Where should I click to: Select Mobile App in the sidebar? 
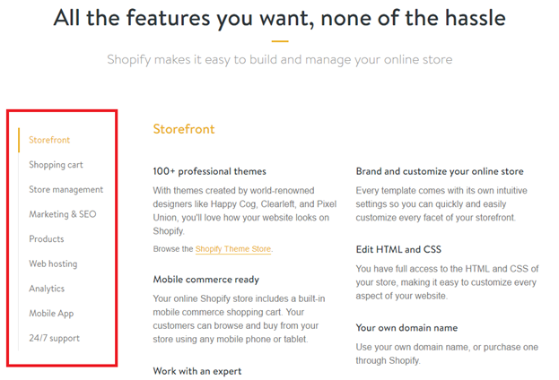pyautogui.click(x=51, y=314)
